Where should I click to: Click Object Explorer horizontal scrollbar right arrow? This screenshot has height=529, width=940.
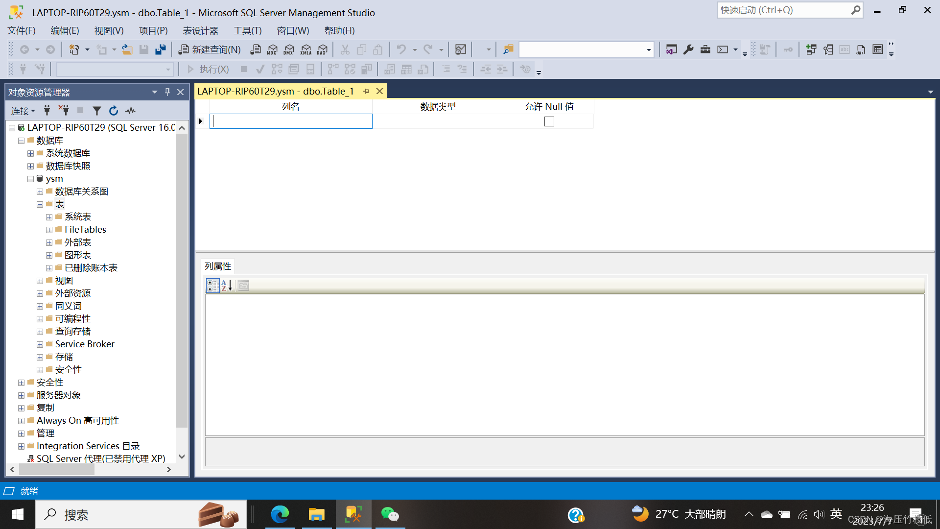click(168, 469)
